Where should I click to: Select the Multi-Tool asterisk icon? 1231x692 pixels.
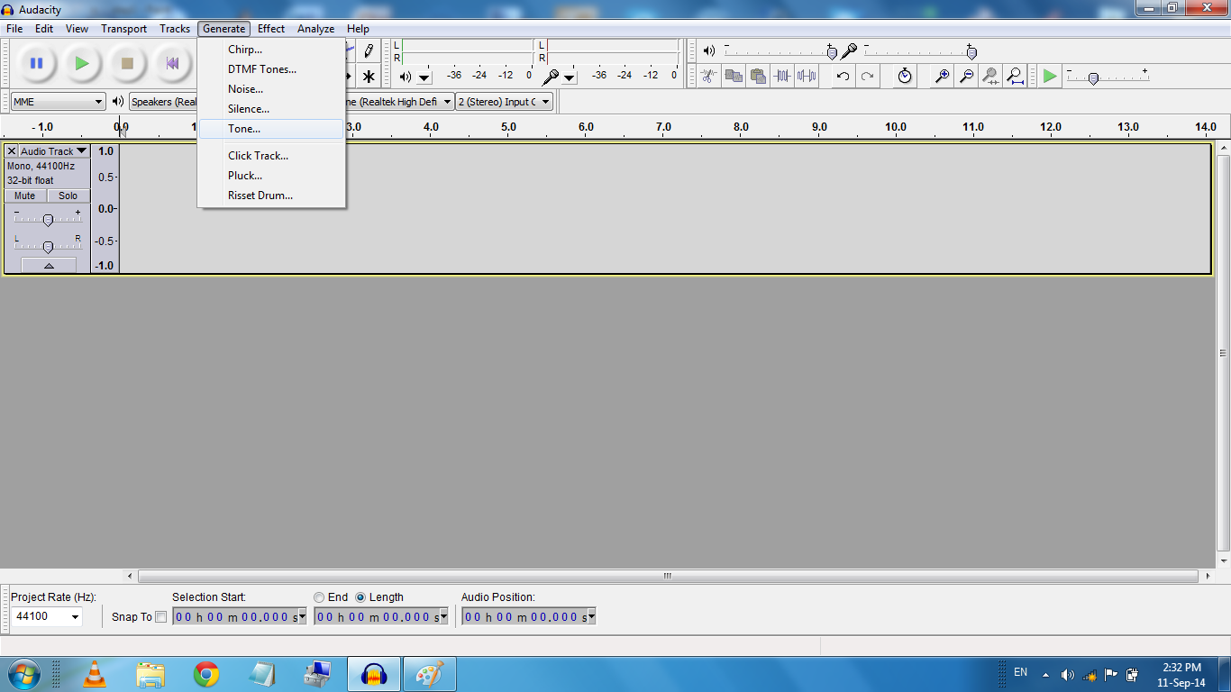(x=368, y=77)
